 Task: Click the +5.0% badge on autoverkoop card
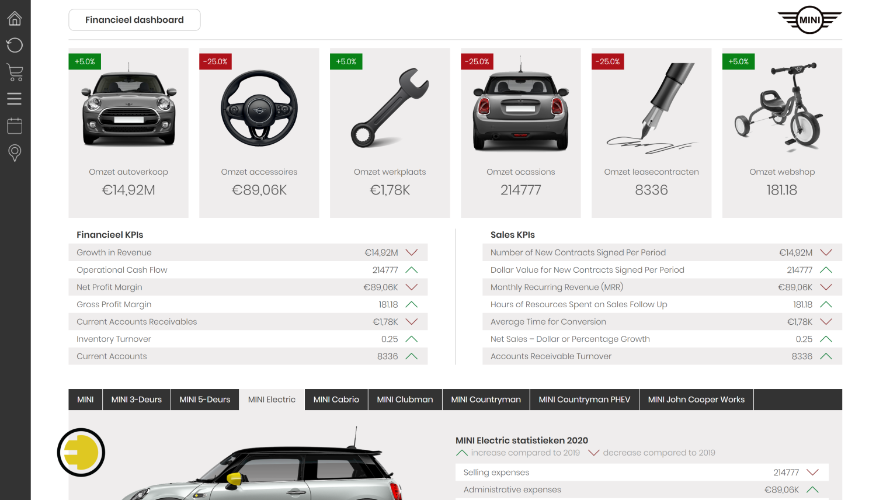pyautogui.click(x=85, y=61)
